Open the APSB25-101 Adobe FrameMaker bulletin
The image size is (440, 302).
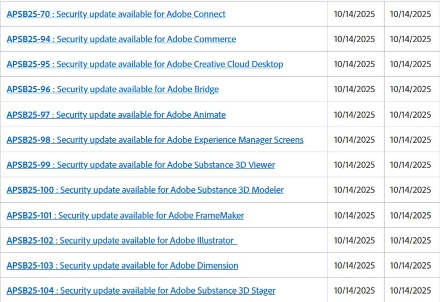click(x=125, y=215)
